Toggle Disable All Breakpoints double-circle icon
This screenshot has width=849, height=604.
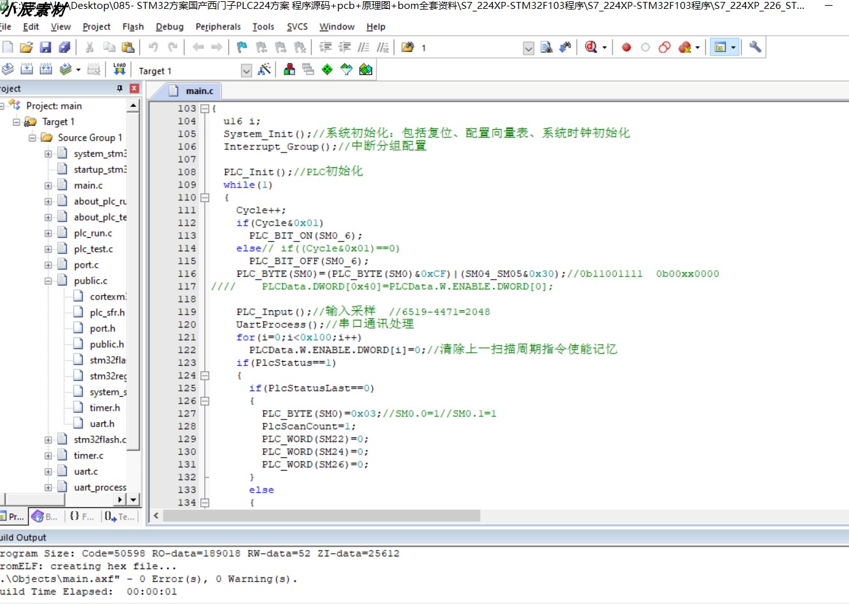click(x=665, y=47)
